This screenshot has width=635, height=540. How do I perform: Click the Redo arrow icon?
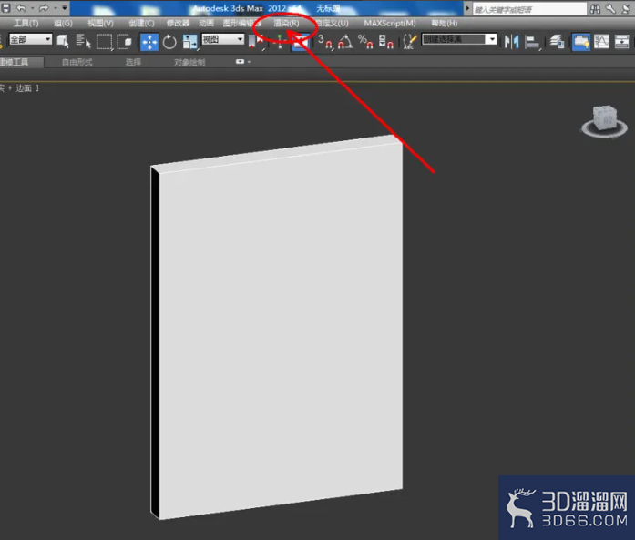pyautogui.click(x=44, y=7)
